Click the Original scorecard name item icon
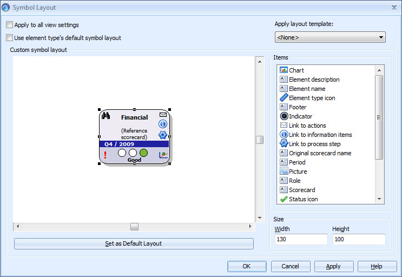402x277 pixels. pos(284,153)
